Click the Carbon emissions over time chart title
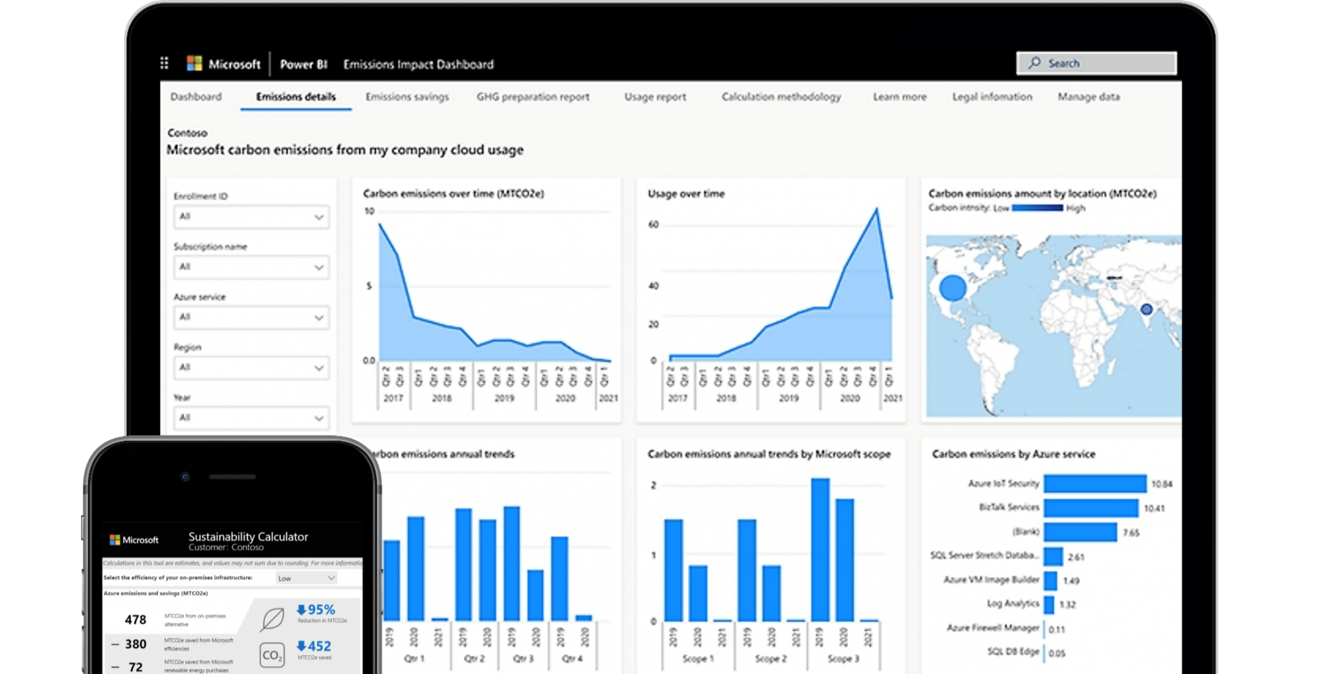Screen dimensions: 1342x674 [x=453, y=194]
